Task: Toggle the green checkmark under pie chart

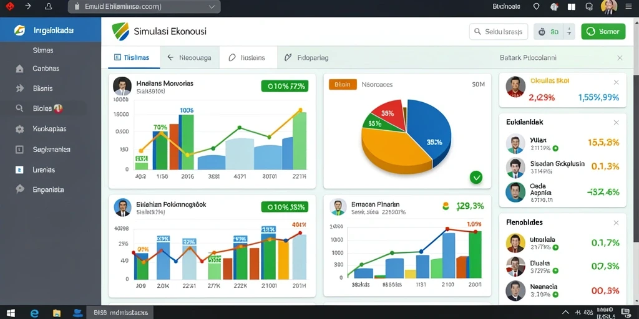Action: click(x=476, y=177)
